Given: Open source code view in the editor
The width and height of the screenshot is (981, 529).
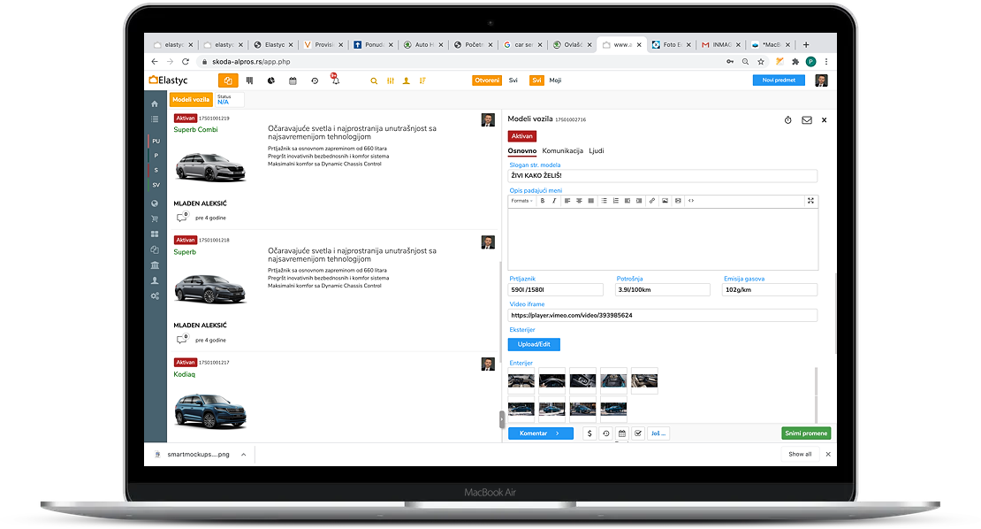Looking at the screenshot, I should (691, 201).
